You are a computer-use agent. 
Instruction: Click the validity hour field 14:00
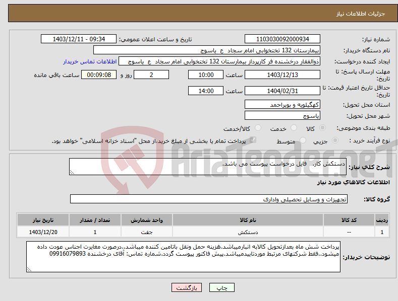(206, 91)
